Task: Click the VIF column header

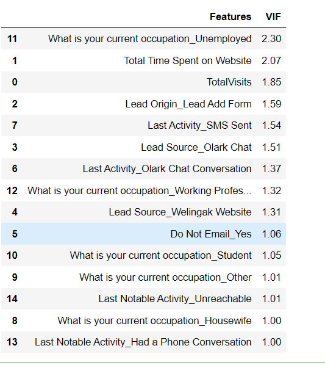Action: click(x=273, y=16)
